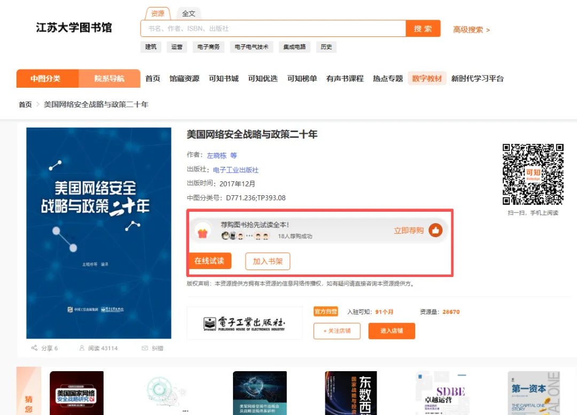Click the classification number D771.236;TP393.08
Viewport: 577px width, 415px height.
coord(256,198)
